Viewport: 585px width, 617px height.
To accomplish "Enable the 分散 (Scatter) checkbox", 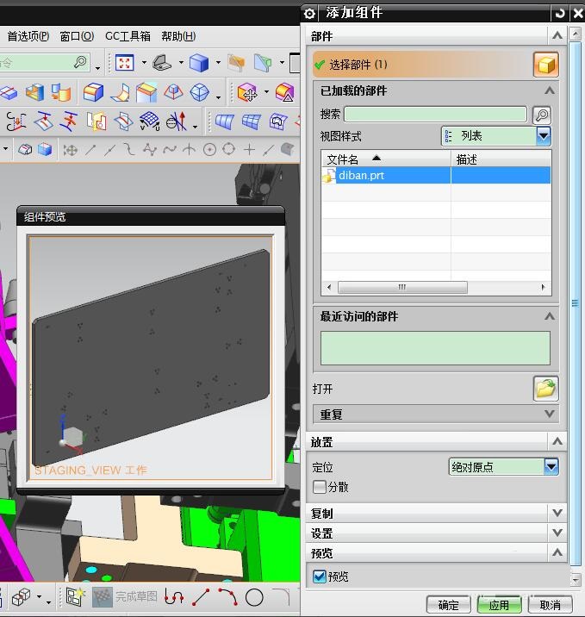I will [x=320, y=487].
